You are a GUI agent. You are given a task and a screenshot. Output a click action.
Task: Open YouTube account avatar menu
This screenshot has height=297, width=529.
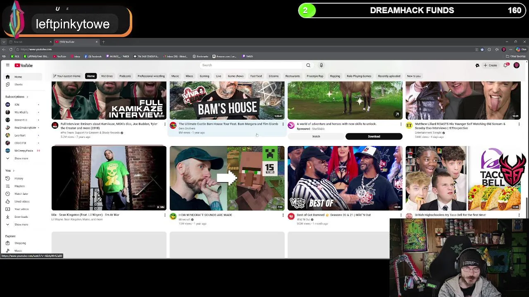[517, 65]
